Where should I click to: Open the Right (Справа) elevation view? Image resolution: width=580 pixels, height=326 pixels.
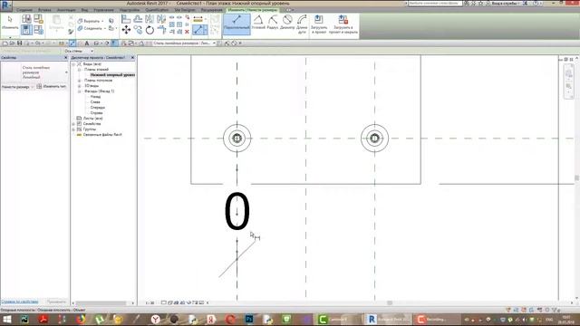[96, 112]
